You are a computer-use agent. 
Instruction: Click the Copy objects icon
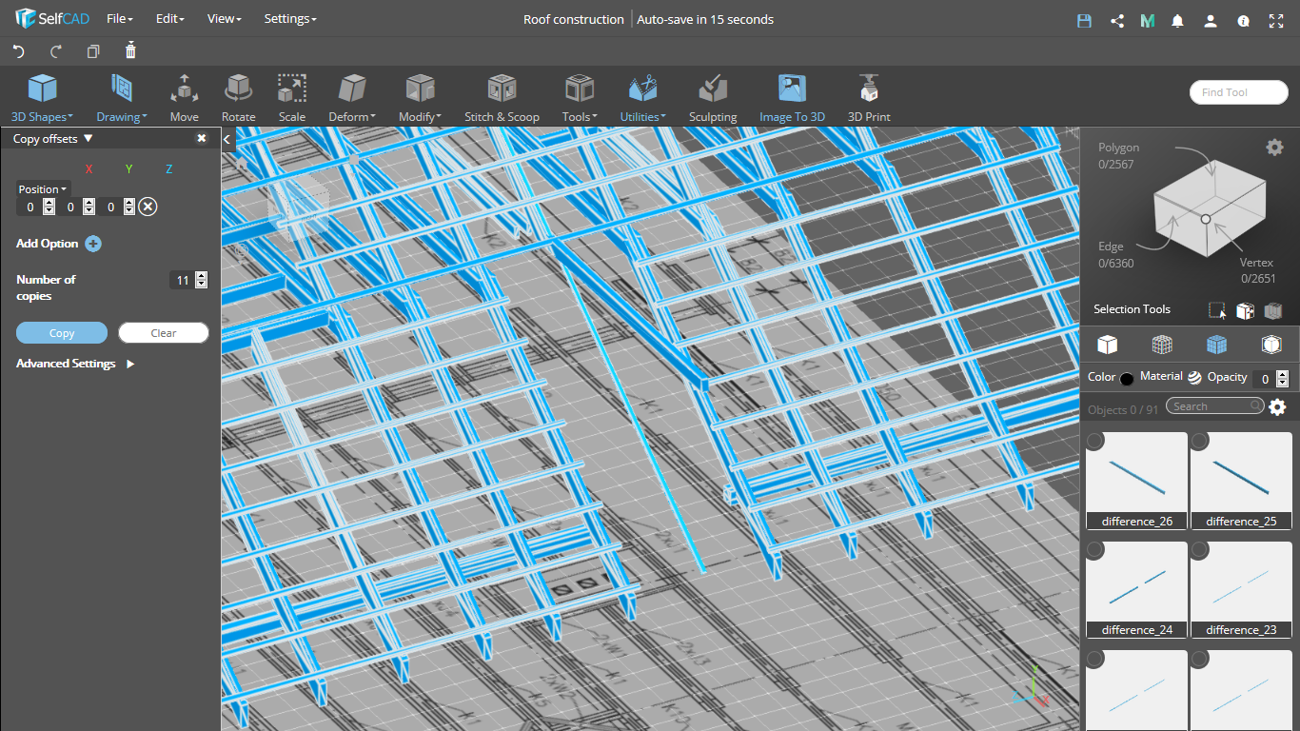click(x=93, y=51)
